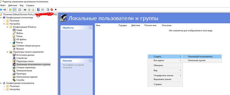Sort list by Полное имя column header
The image size is (230, 95).
[152, 25]
